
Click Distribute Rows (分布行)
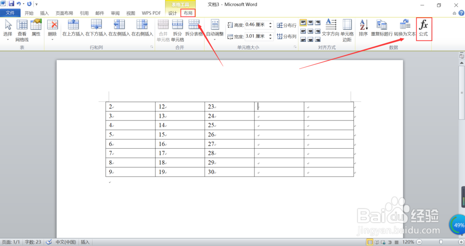tap(286, 25)
